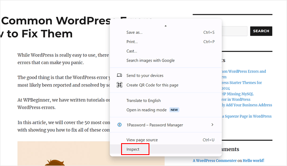Click the 1Password icon

tap(119, 125)
